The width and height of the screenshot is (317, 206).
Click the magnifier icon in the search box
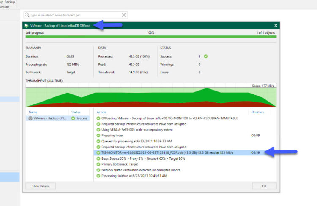(27, 15)
